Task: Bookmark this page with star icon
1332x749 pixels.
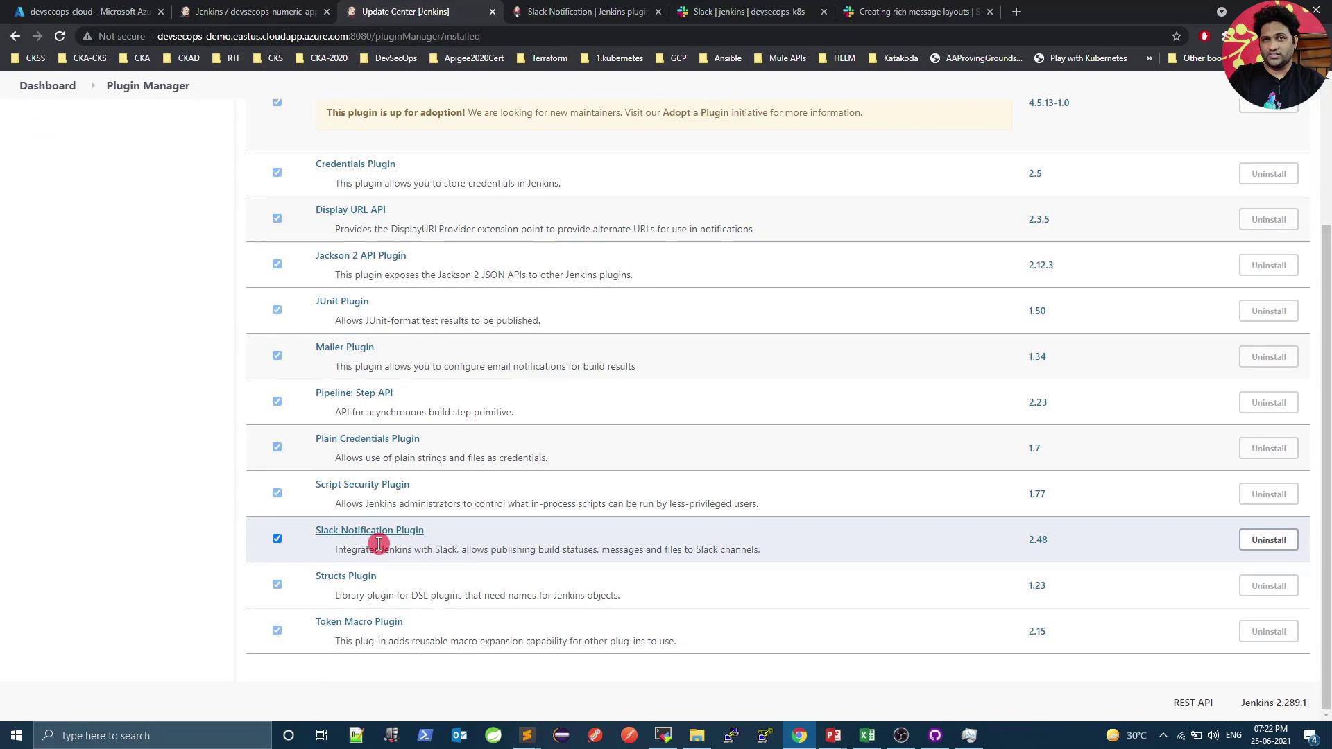Action: point(1177,36)
